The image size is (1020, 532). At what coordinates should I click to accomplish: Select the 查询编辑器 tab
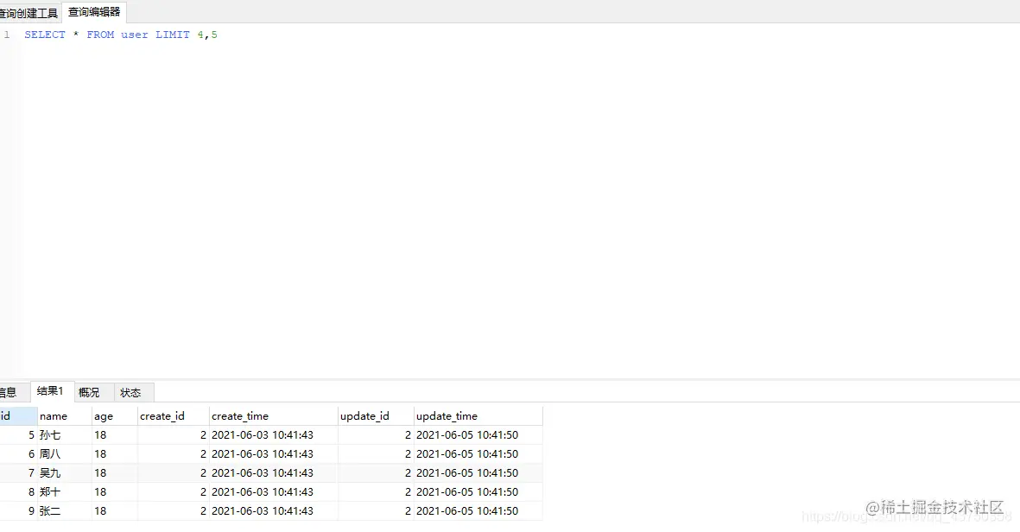tap(94, 12)
